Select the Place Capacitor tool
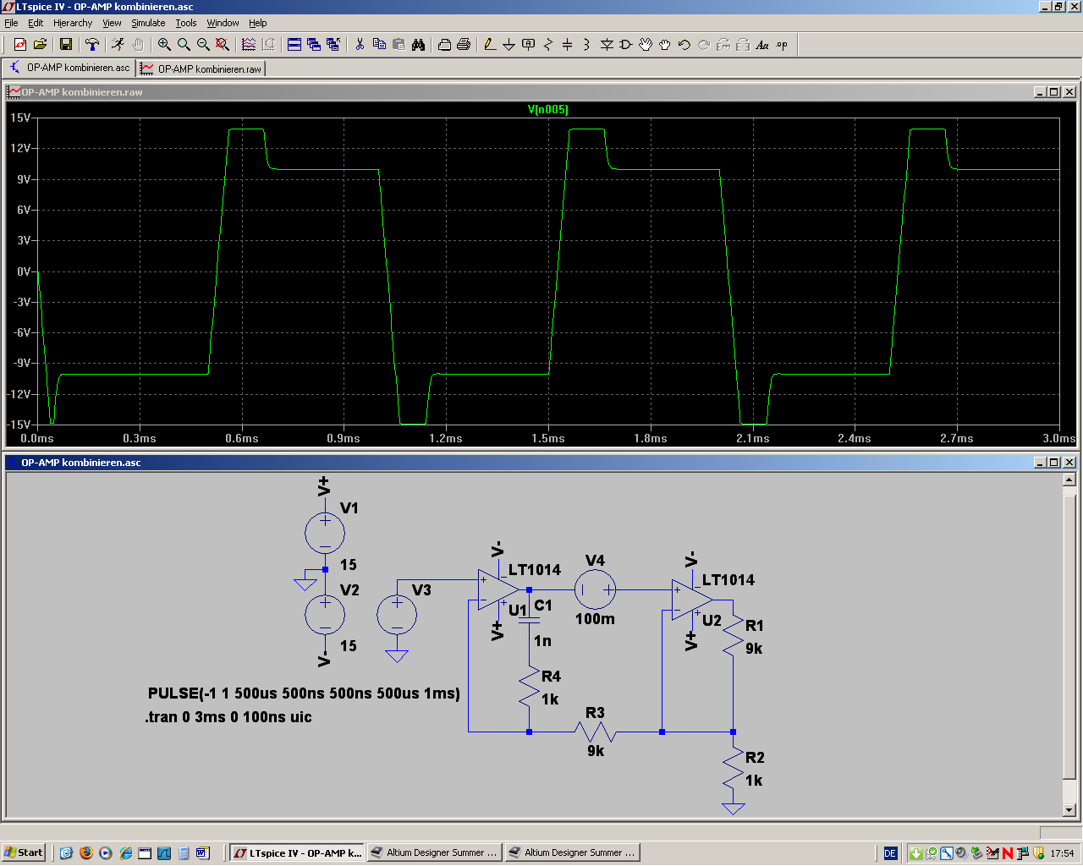Image resolution: width=1083 pixels, height=866 pixels. [x=568, y=45]
